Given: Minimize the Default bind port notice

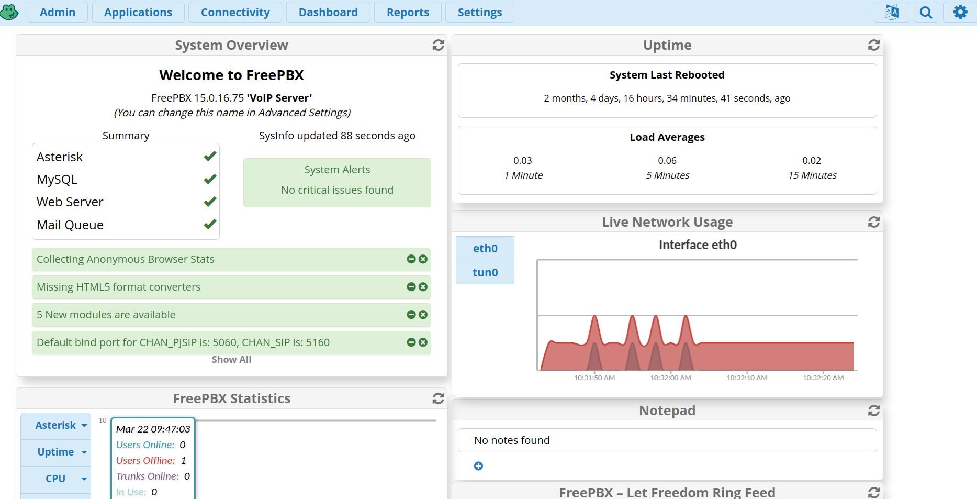Looking at the screenshot, I should coord(411,342).
